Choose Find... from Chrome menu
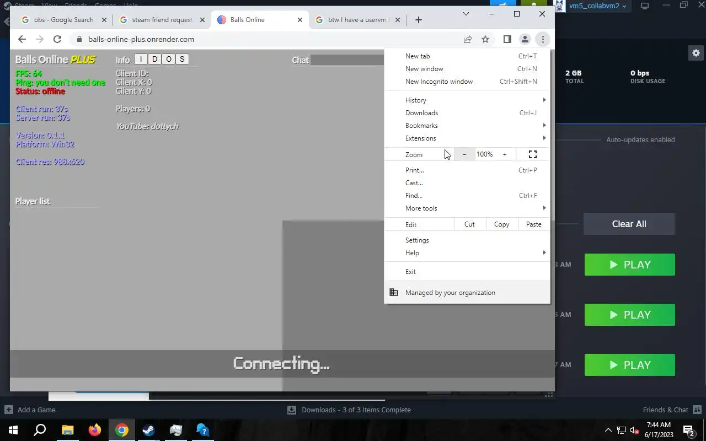Screen dimensions: 706x441 467,195
